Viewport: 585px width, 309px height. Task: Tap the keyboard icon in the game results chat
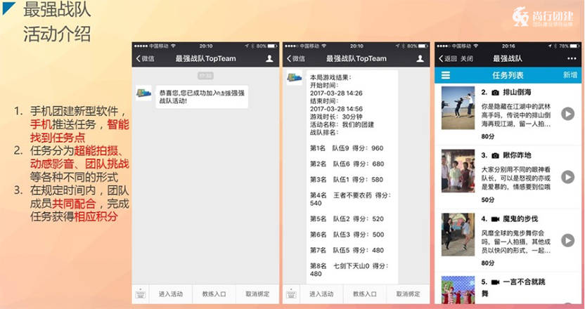(x=292, y=294)
